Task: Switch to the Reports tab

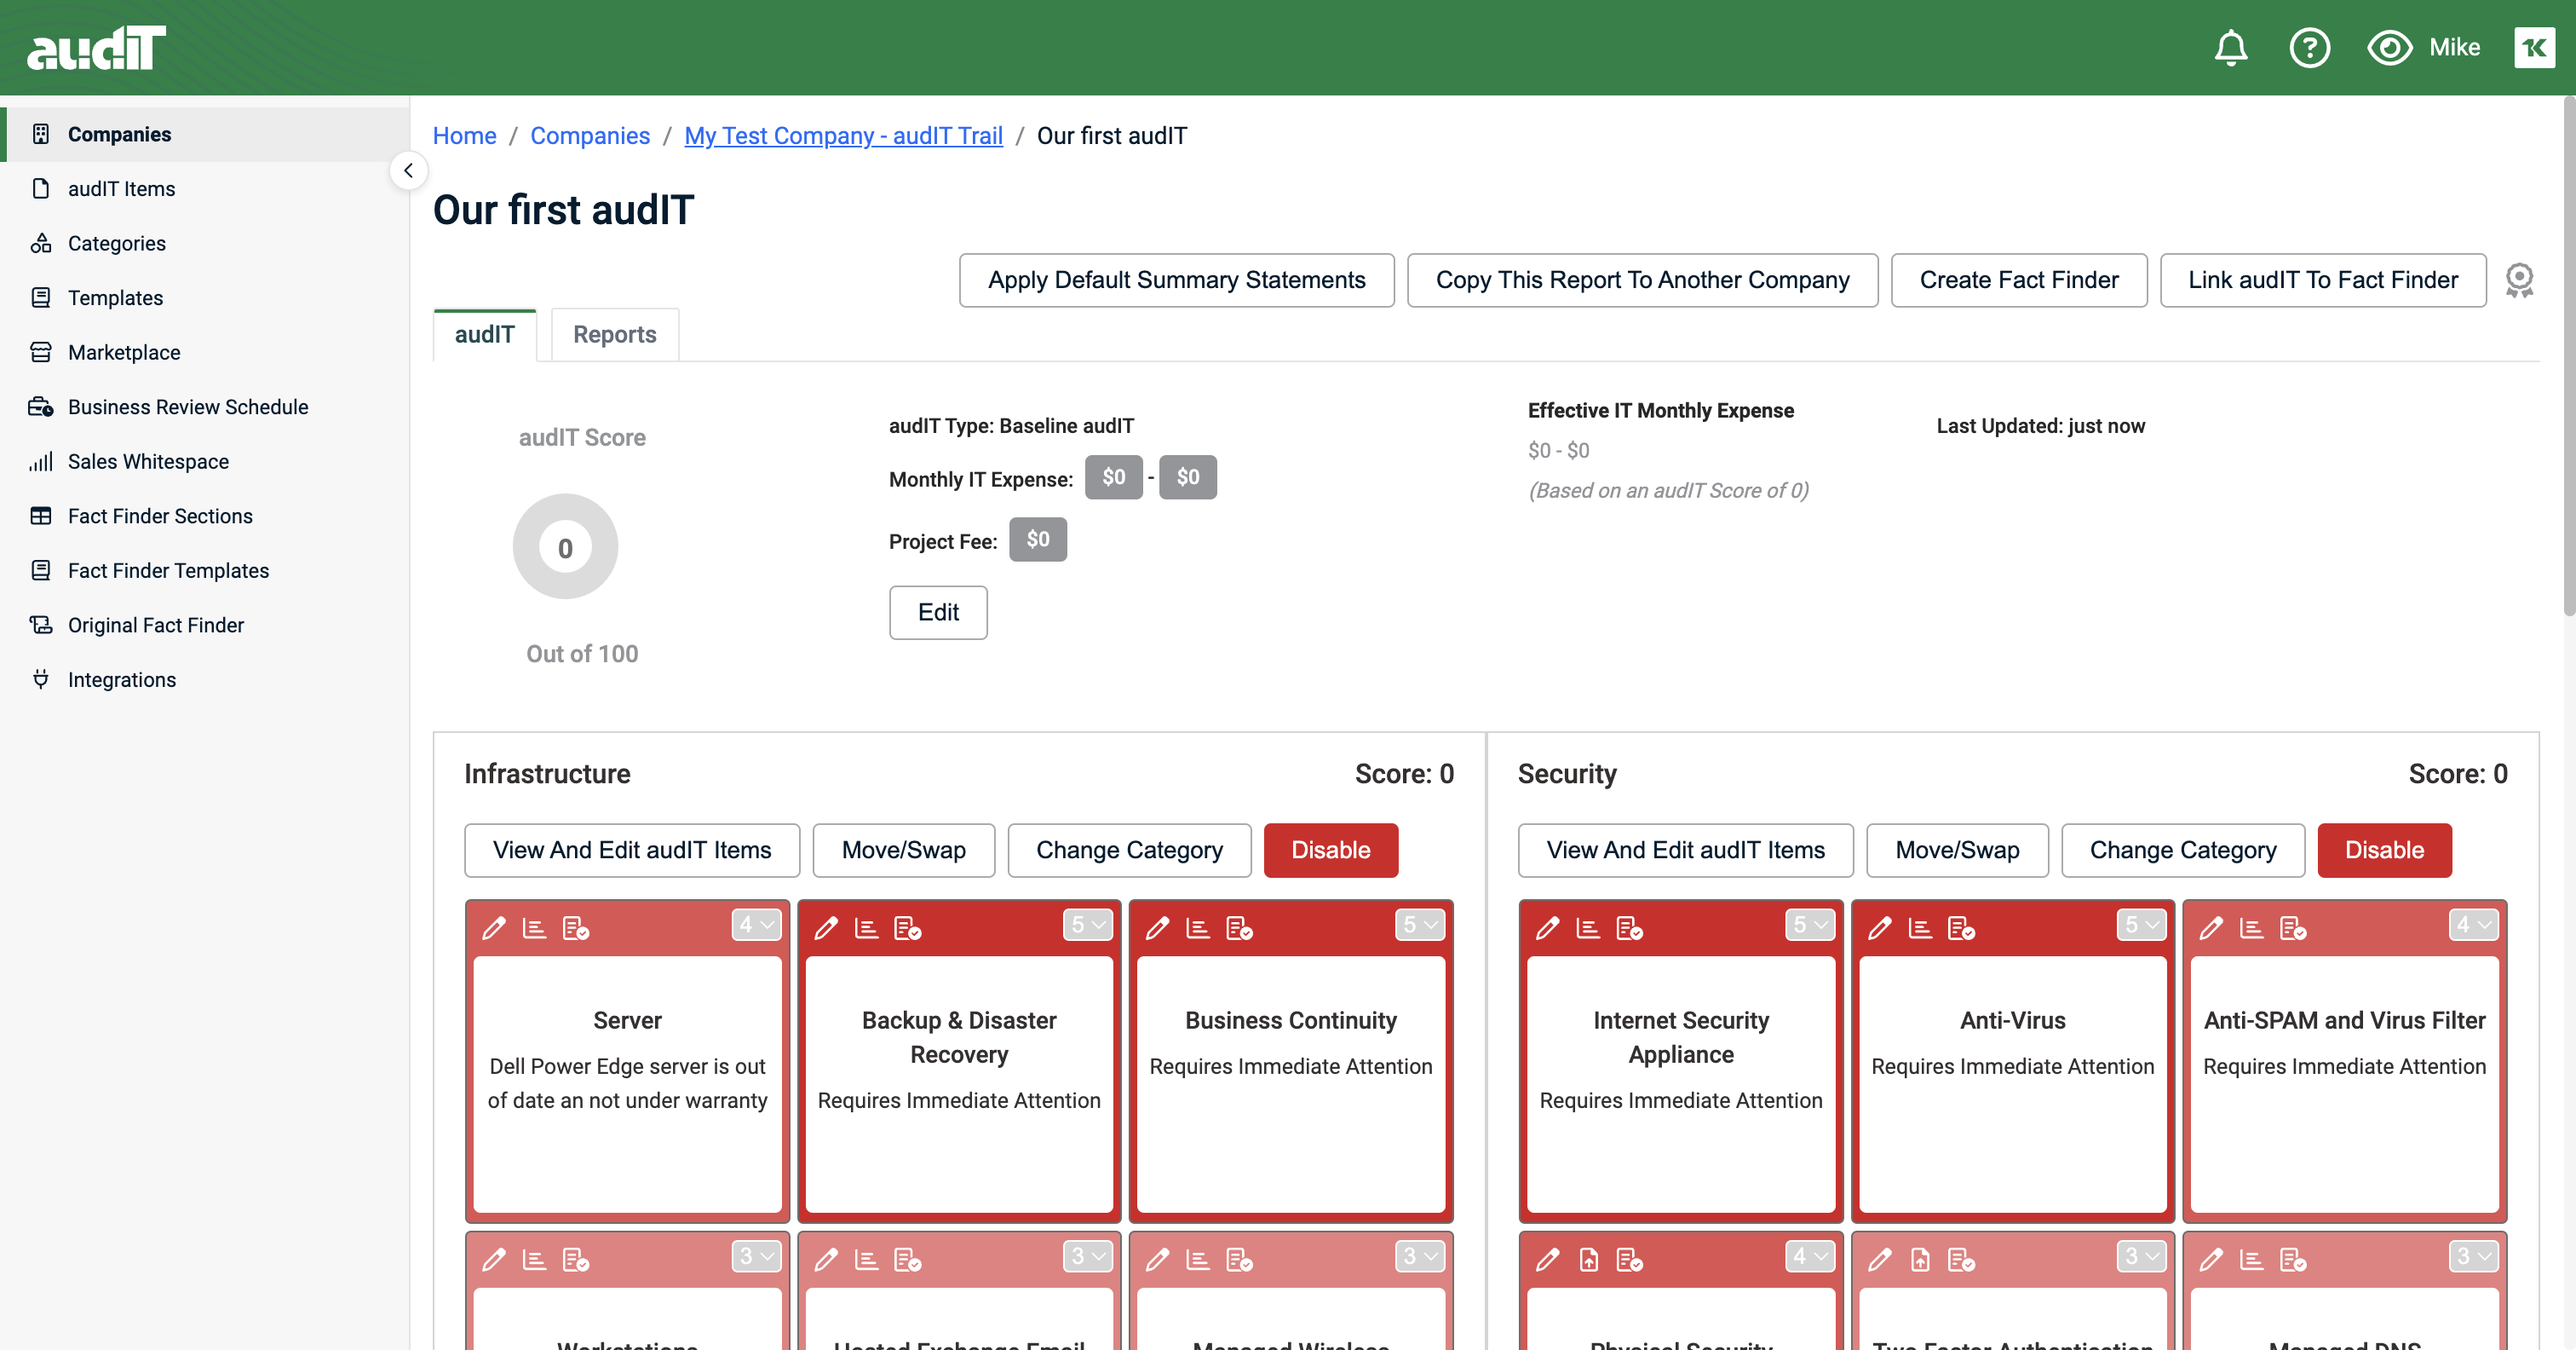Action: click(x=615, y=334)
